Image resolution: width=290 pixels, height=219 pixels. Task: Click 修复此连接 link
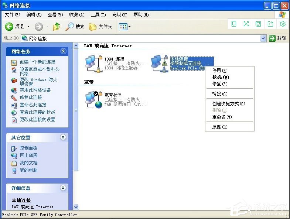[31, 97]
